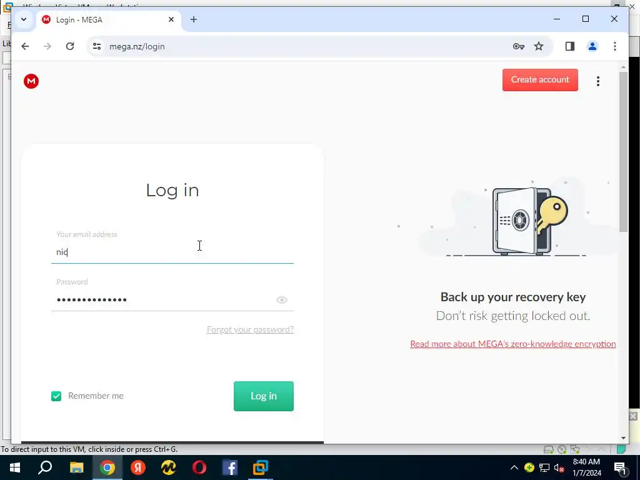Click the scrollbar up arrow
This screenshot has height=480, width=640.
(623, 67)
